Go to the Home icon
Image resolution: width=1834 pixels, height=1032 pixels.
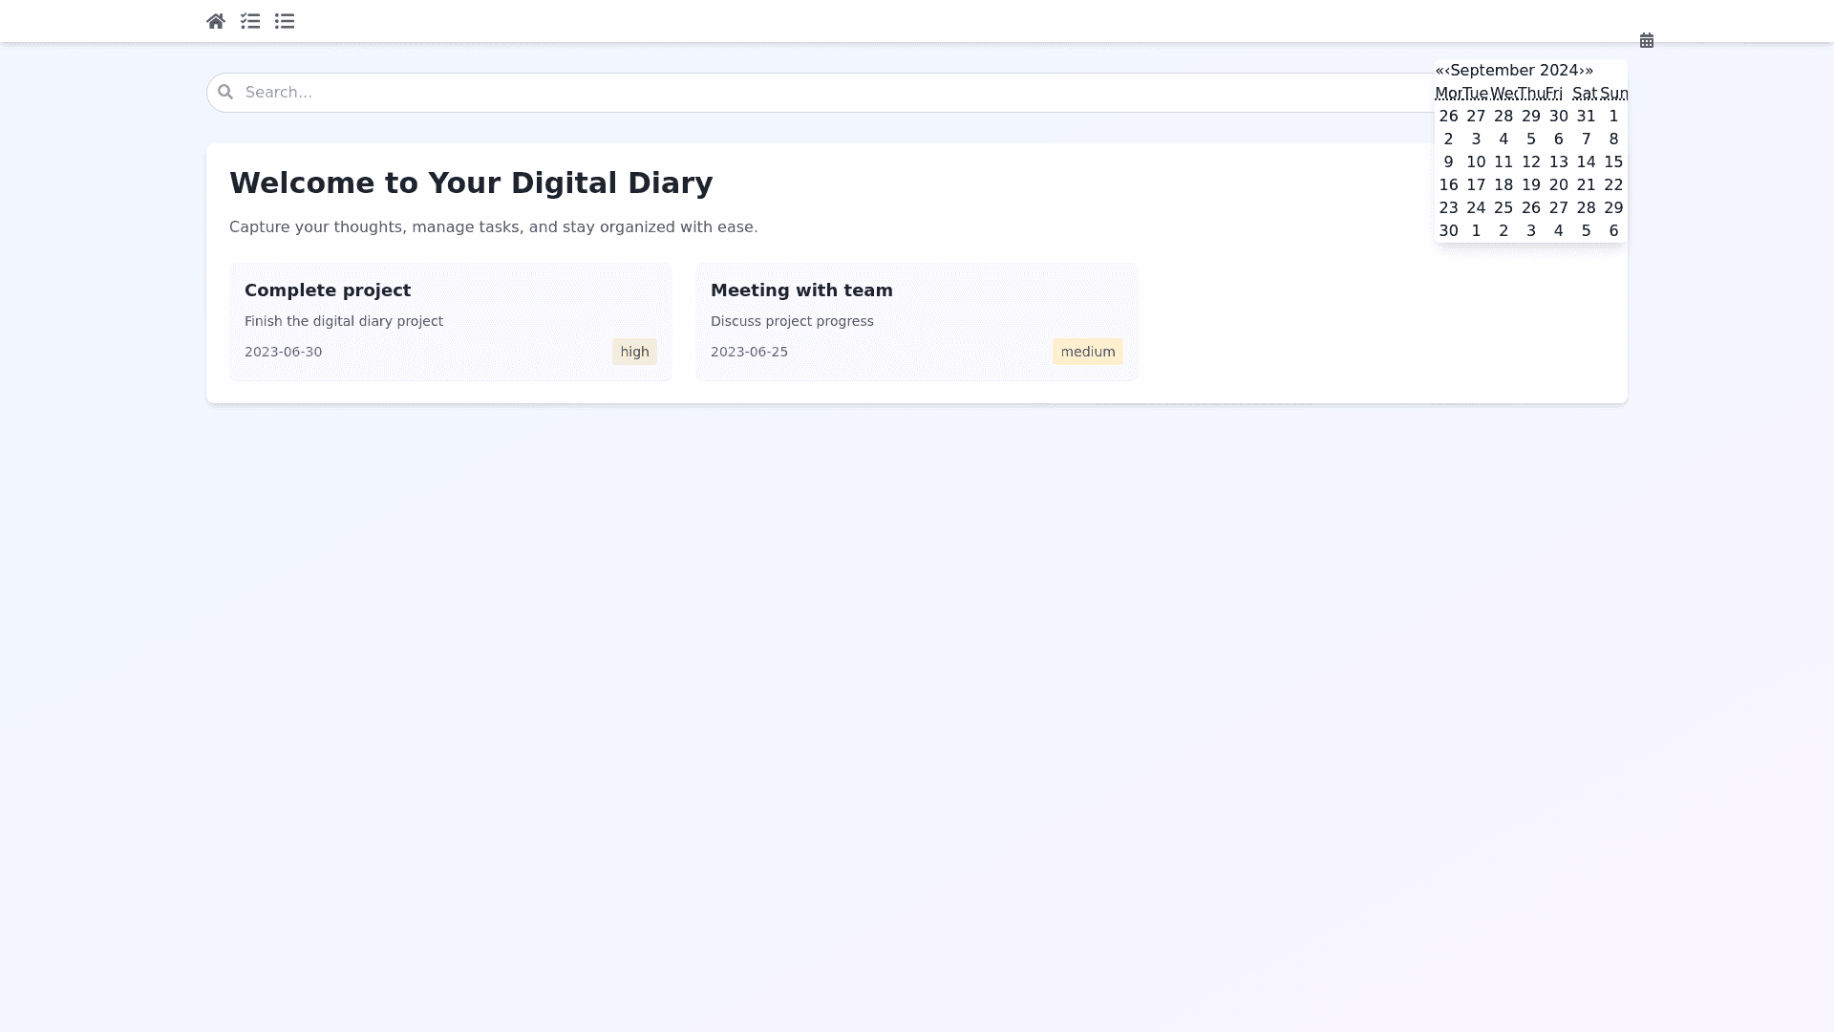216,21
